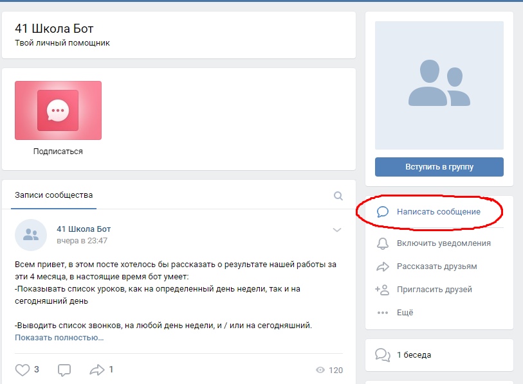Expand the post options chevron menu
Image resolution: width=523 pixels, height=384 pixels.
pos(337,230)
